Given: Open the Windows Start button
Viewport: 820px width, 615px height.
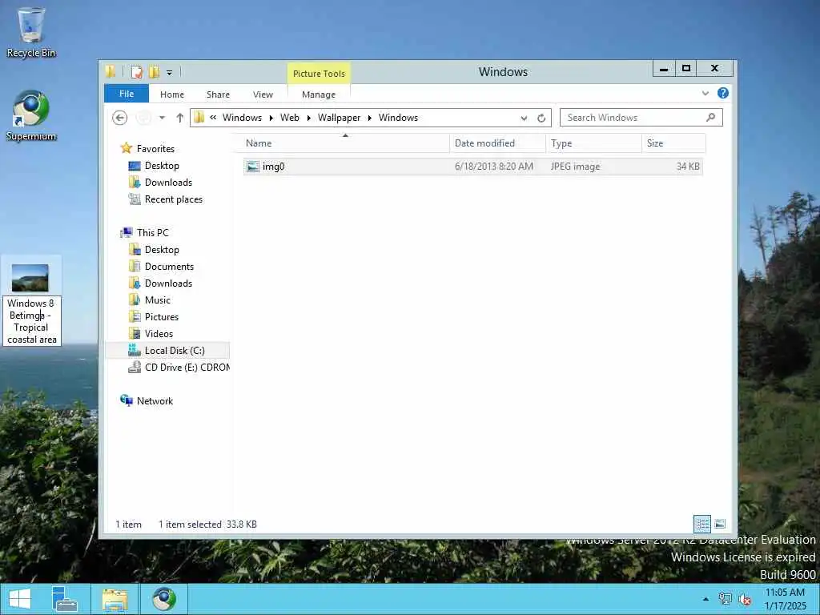Looking at the screenshot, I should click(20, 599).
